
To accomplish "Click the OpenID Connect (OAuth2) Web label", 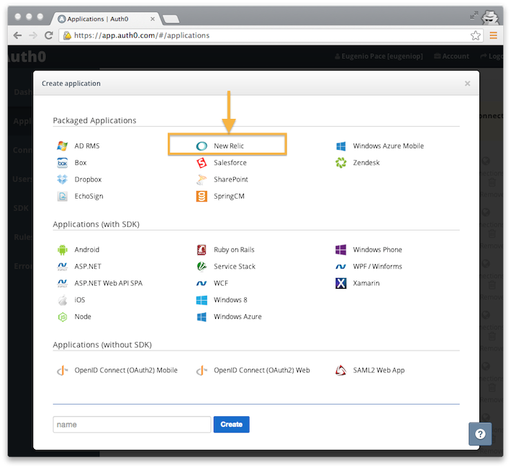I will [x=262, y=370].
